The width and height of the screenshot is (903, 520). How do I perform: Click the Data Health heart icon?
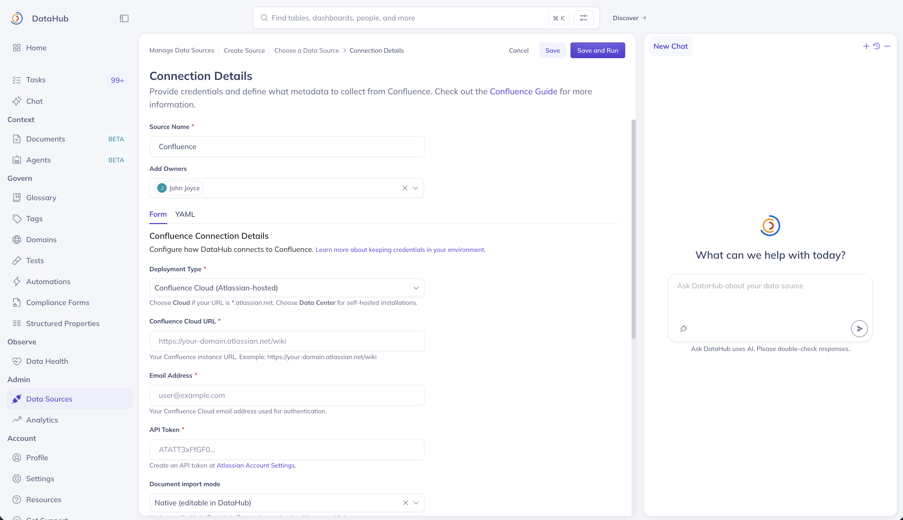(x=17, y=361)
